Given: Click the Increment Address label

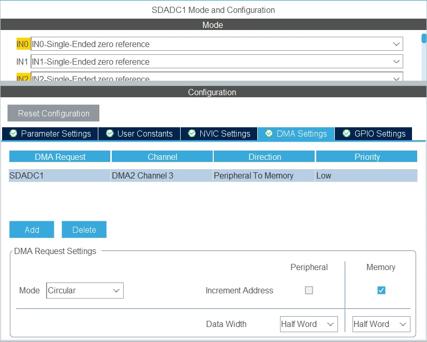Looking at the screenshot, I should pyautogui.click(x=239, y=291).
